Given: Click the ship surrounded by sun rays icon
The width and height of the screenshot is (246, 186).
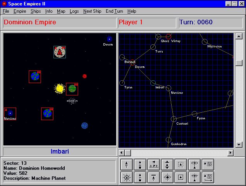Looking at the screenshot, I should [x=127, y=178].
